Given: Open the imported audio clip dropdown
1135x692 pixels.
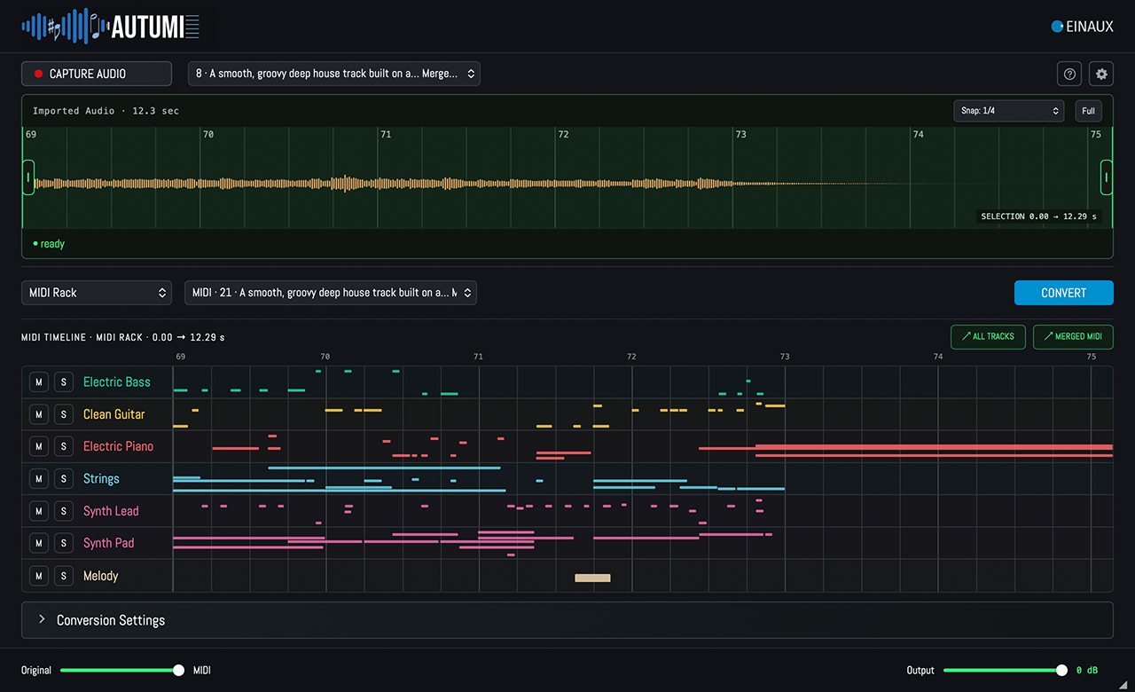Looking at the screenshot, I should (x=334, y=74).
